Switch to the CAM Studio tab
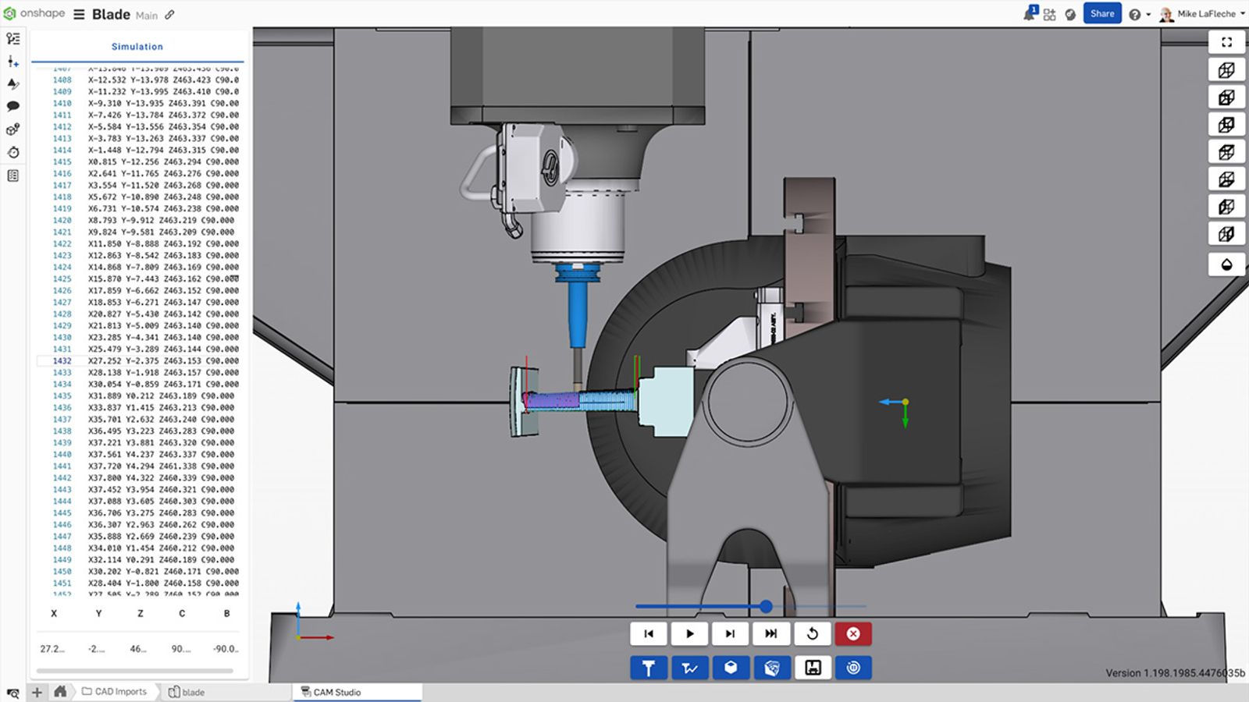 coord(337,692)
